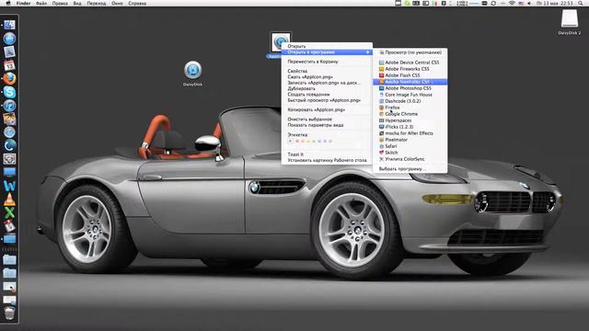
Task: Open with Adobe Photoshop CS5
Action: coord(410,88)
